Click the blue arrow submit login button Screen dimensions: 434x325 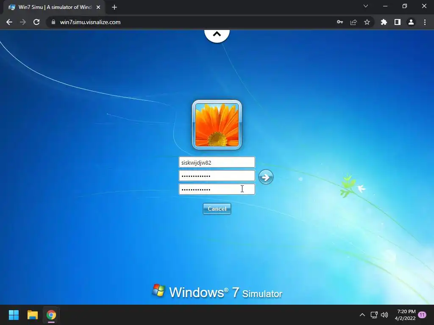pyautogui.click(x=266, y=177)
